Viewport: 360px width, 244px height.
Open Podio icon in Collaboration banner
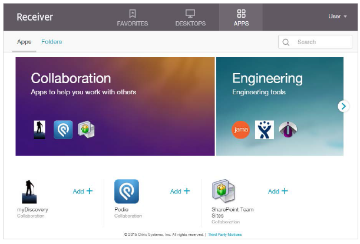tap(64, 130)
